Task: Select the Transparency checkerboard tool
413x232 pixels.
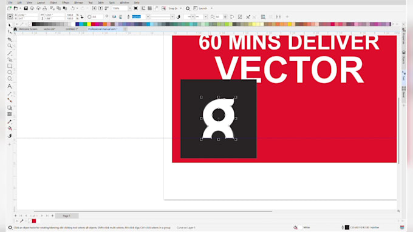Action: point(10,114)
